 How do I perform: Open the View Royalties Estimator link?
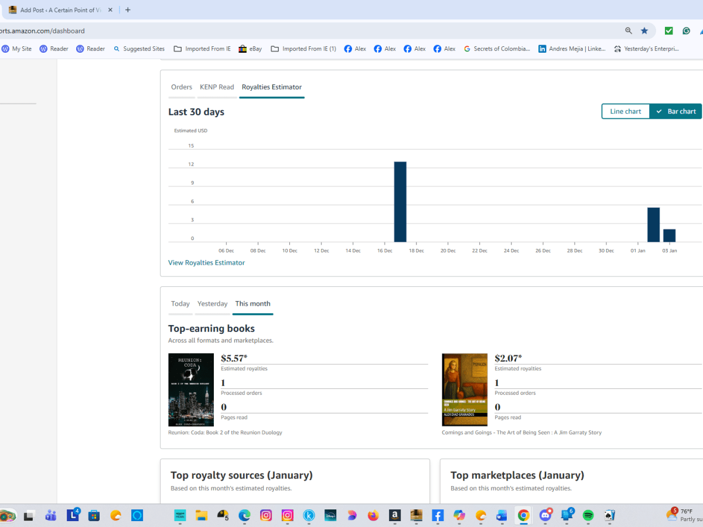(x=206, y=263)
